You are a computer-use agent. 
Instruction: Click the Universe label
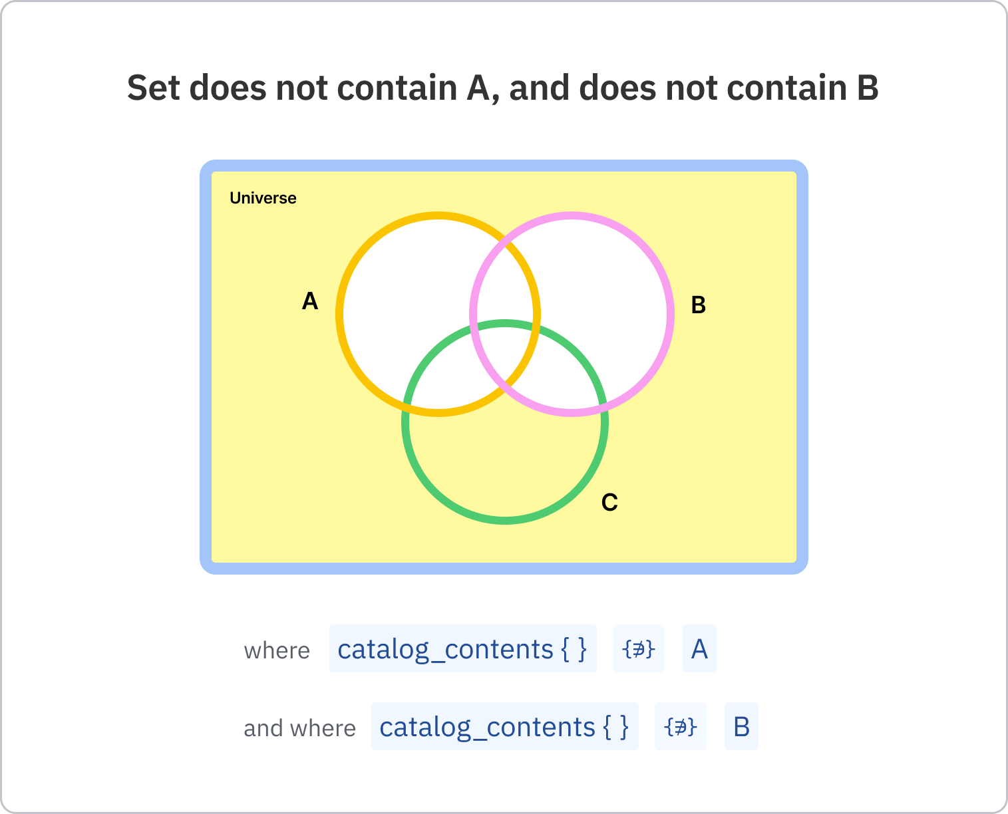[263, 198]
